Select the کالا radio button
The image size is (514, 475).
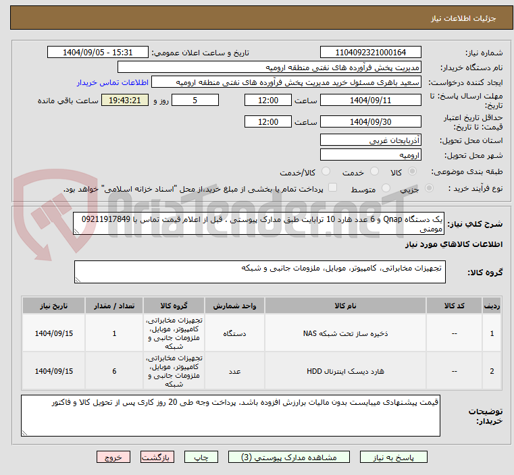(412, 171)
